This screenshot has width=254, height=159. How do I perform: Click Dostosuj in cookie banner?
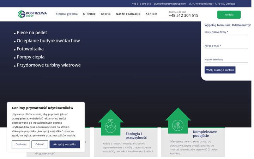(21, 144)
